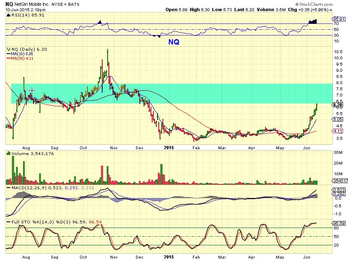This screenshot has height=261, width=348.
Task: Click the black line key before Full STO
Action: 9,222
